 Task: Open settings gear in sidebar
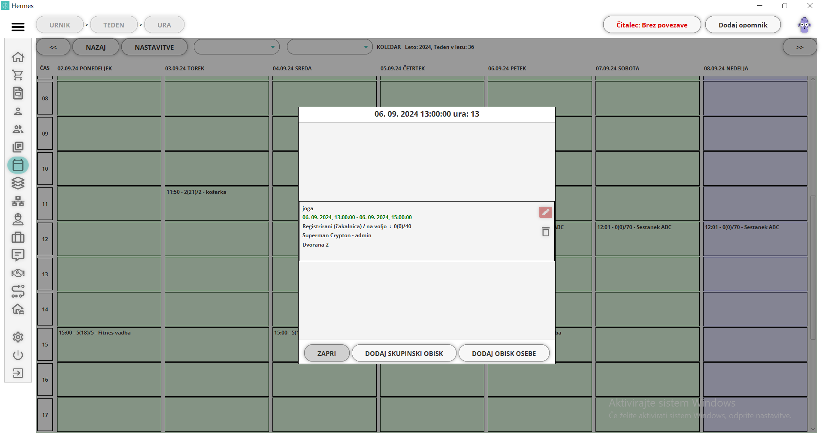(18, 337)
